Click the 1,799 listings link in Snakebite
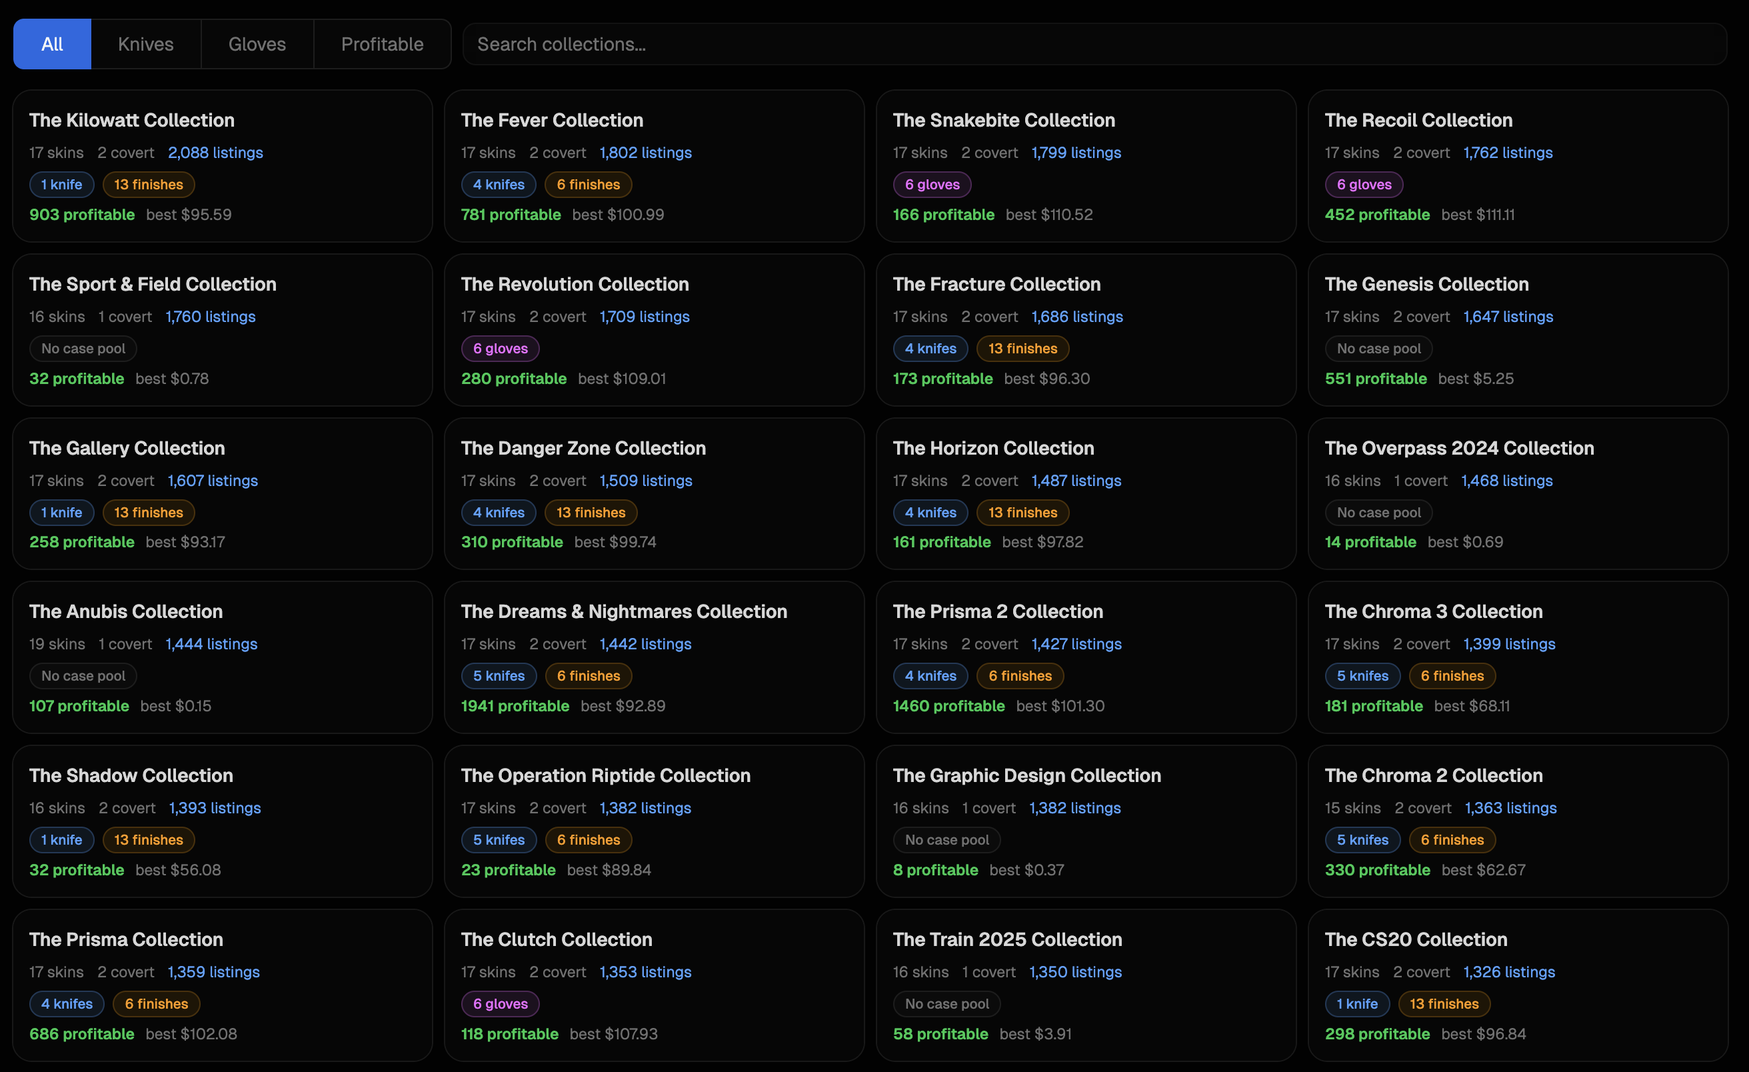The height and width of the screenshot is (1072, 1749). click(x=1076, y=153)
